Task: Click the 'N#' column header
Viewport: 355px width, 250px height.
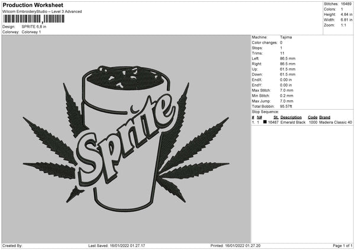Action: click(x=260, y=117)
